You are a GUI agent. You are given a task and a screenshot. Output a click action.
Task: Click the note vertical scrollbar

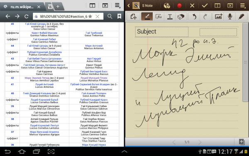(245, 62)
